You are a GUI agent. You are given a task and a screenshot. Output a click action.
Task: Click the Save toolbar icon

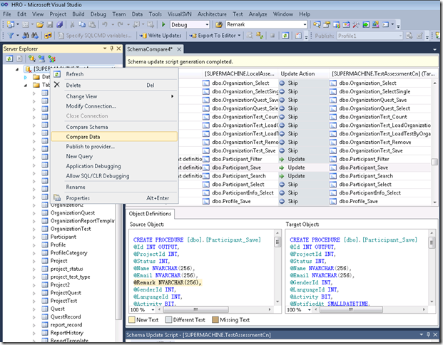click(x=50, y=25)
